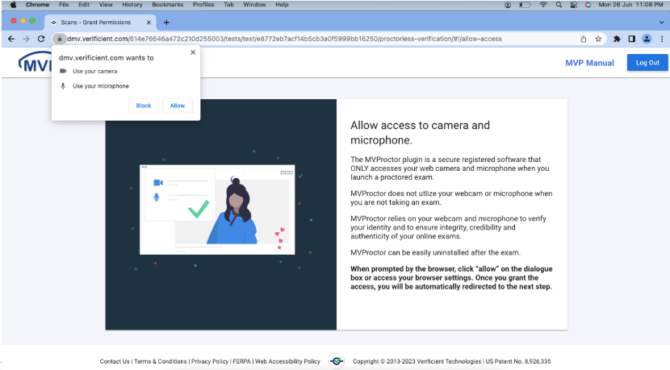Open the Bookmarks menu

click(168, 5)
